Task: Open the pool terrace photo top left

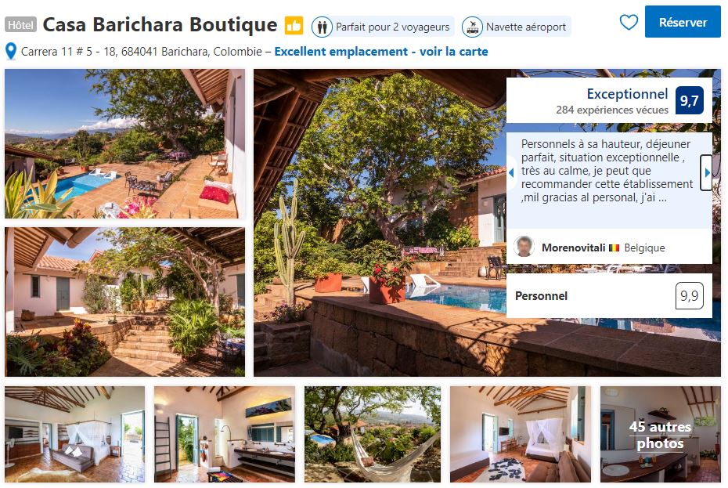Action: pyautogui.click(x=125, y=143)
